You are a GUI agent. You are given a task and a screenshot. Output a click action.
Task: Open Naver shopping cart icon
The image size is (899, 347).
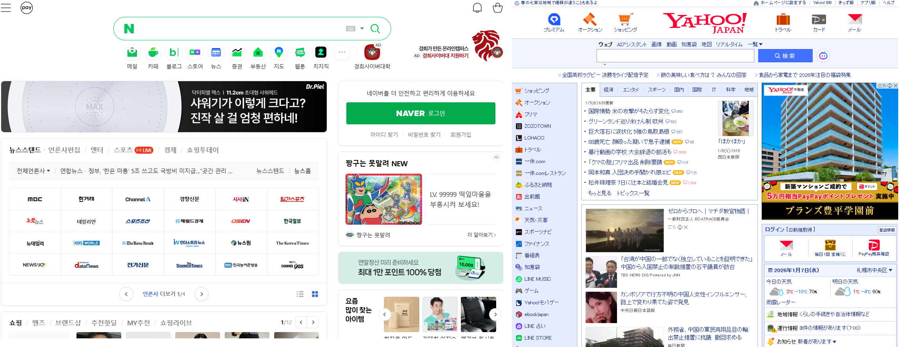pyautogui.click(x=498, y=8)
